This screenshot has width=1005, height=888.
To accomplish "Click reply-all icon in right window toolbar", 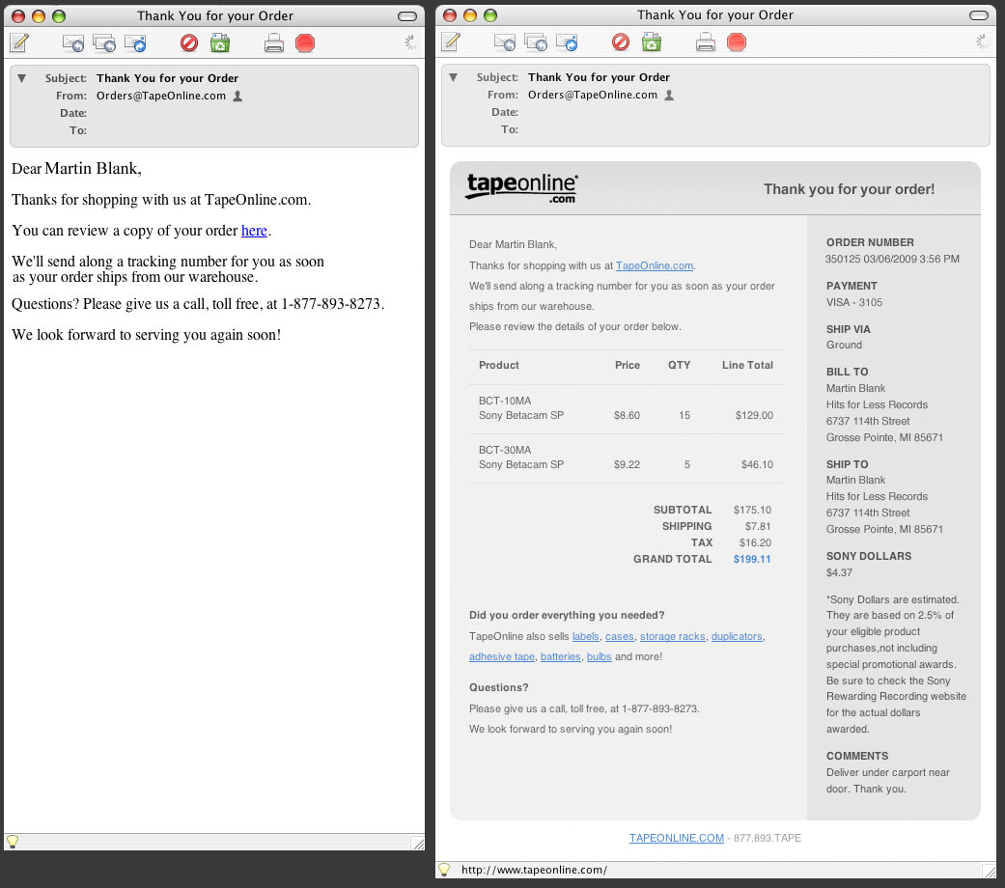I will 536,42.
